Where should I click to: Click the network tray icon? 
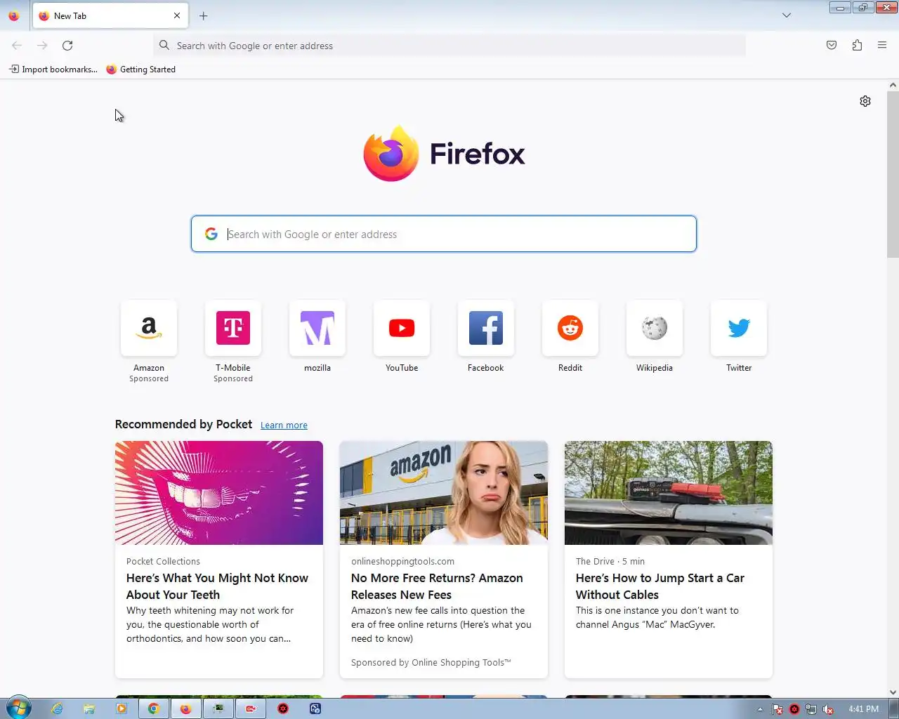coord(811,709)
